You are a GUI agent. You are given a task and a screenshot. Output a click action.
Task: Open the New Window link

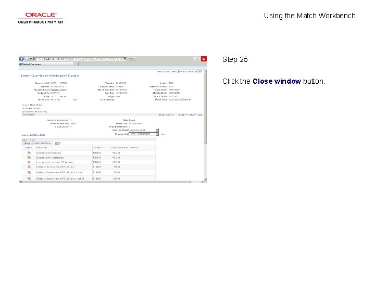(164, 72)
